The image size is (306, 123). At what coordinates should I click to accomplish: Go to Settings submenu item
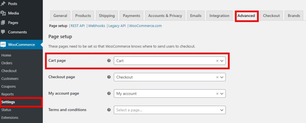(x=8, y=102)
